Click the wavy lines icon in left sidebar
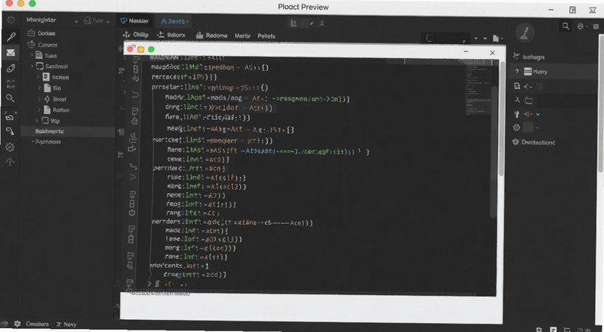The image size is (604, 332). 11,84
